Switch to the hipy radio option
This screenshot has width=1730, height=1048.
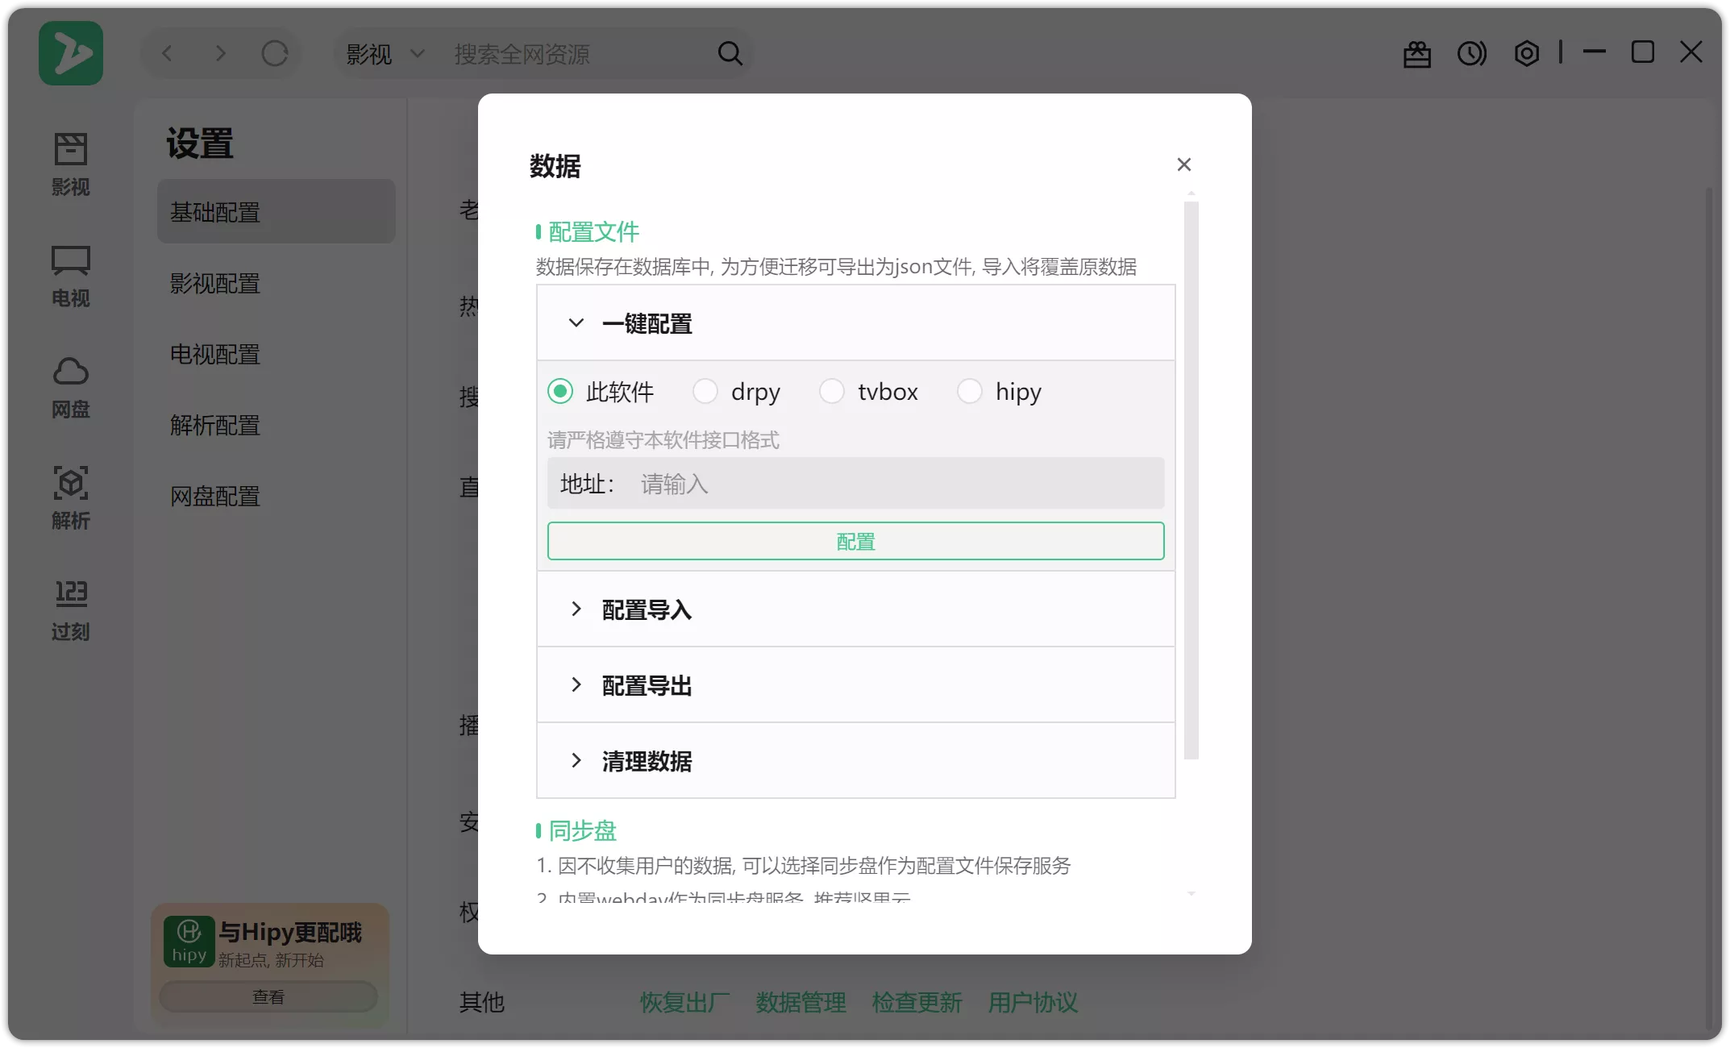point(970,391)
